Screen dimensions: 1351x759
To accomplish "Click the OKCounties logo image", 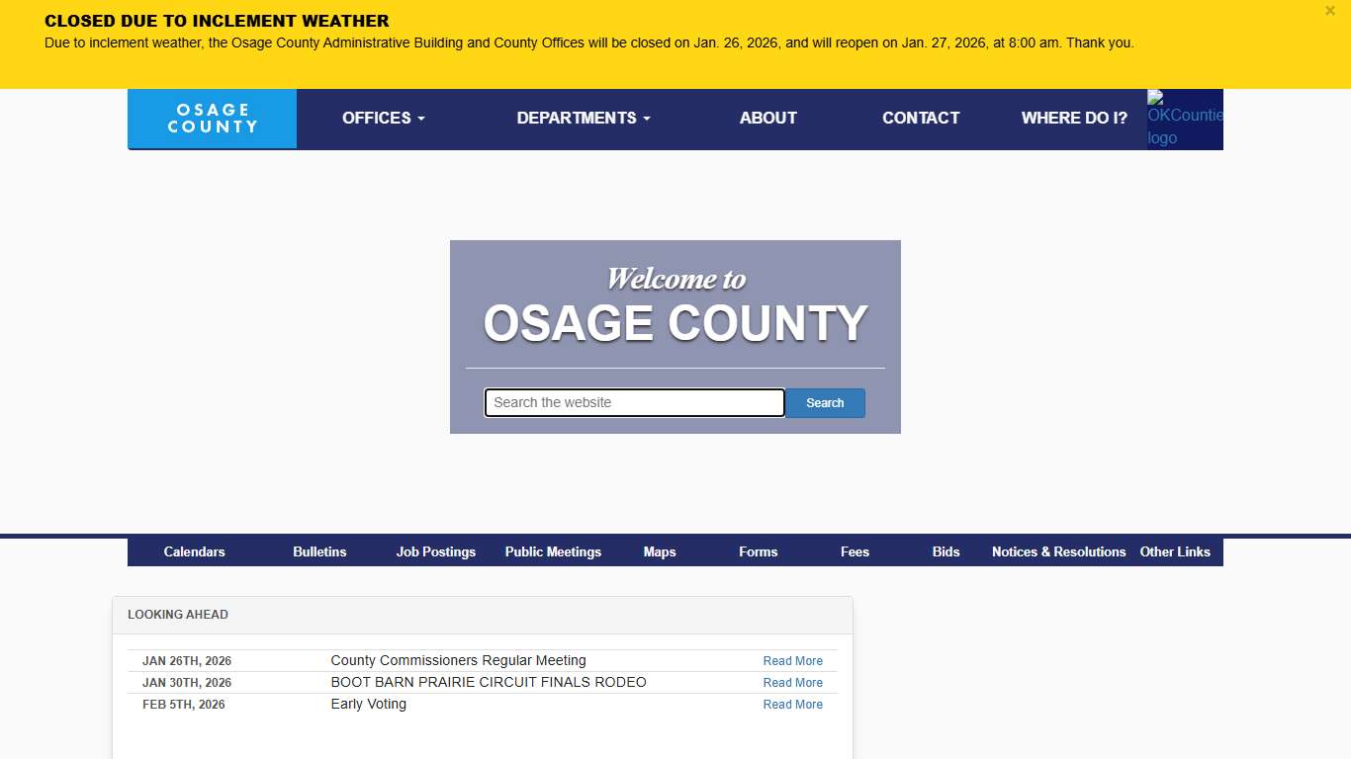I will pyautogui.click(x=1184, y=119).
